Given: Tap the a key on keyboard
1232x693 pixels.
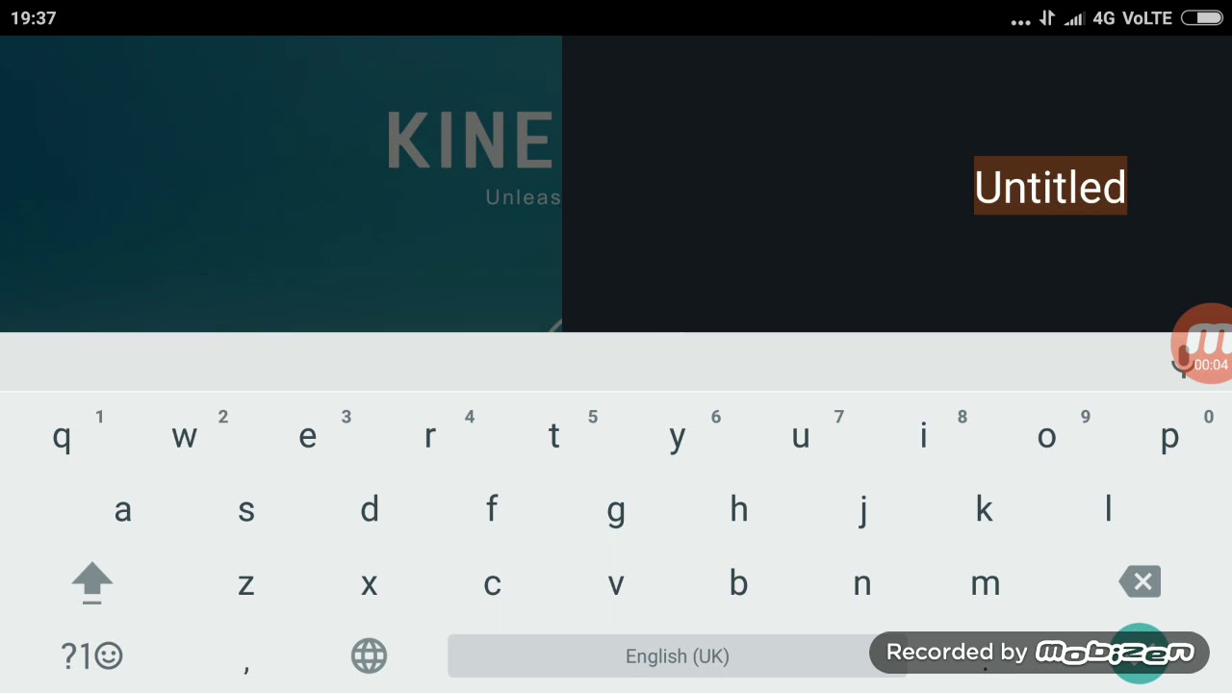Looking at the screenshot, I should click(x=123, y=509).
